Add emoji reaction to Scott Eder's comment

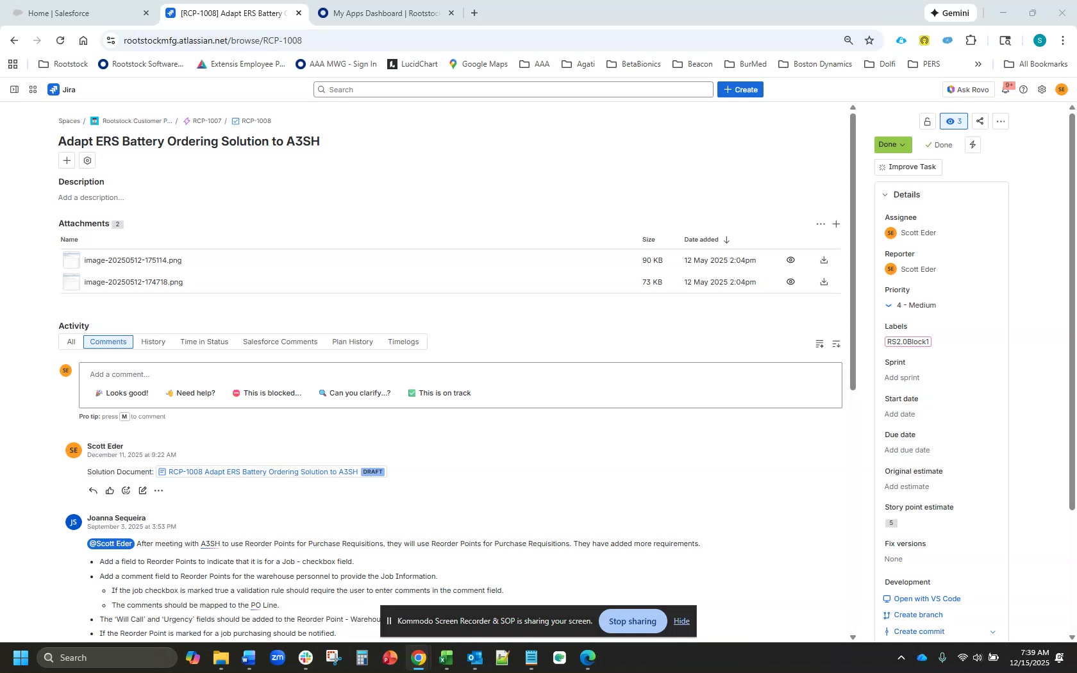point(126,491)
